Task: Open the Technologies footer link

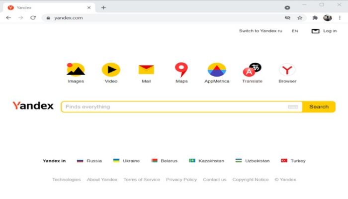Action: (x=67, y=180)
